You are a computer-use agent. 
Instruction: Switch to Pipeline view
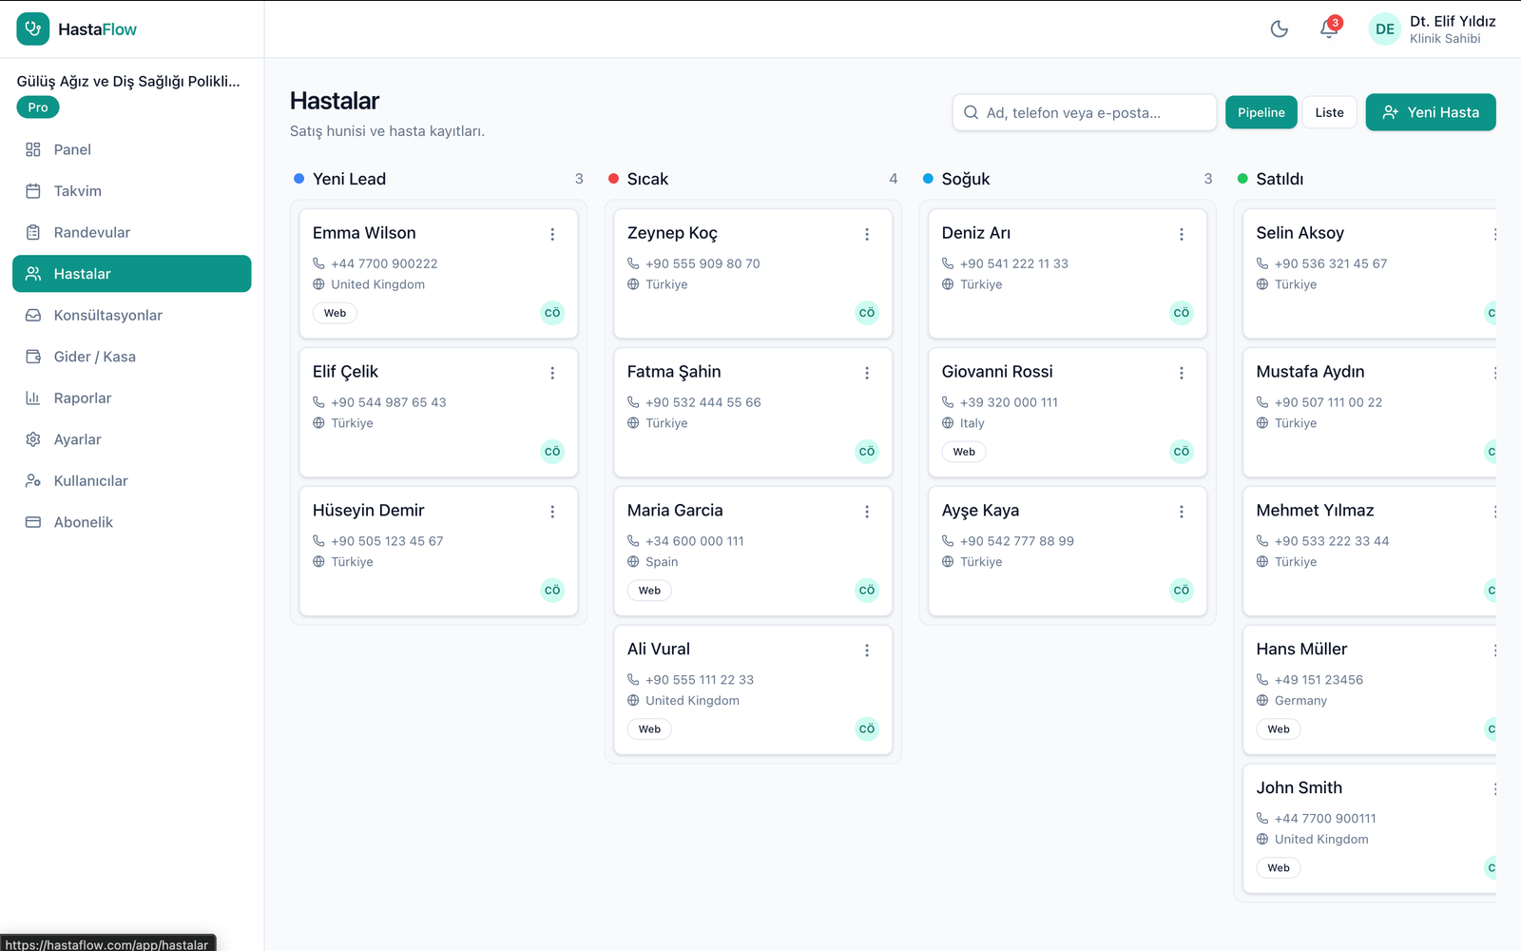[x=1261, y=112]
